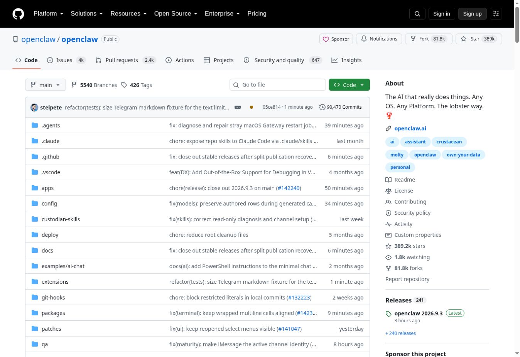
Task: Fork the repository via Fork icon
Action: coord(429,39)
